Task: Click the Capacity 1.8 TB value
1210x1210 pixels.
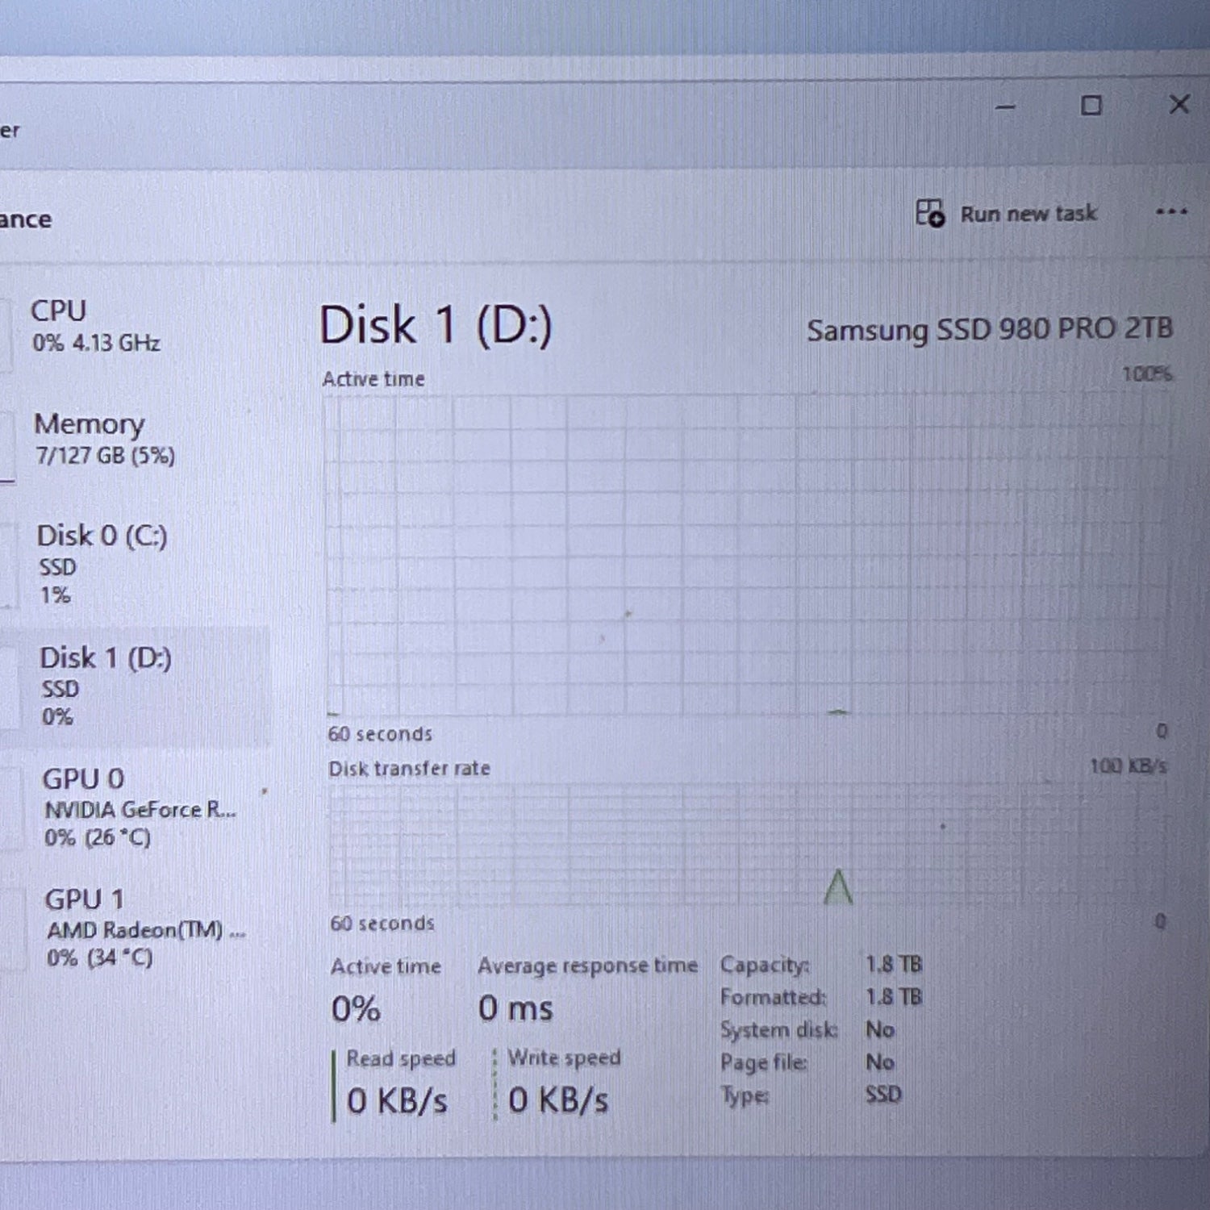Action: click(x=894, y=964)
